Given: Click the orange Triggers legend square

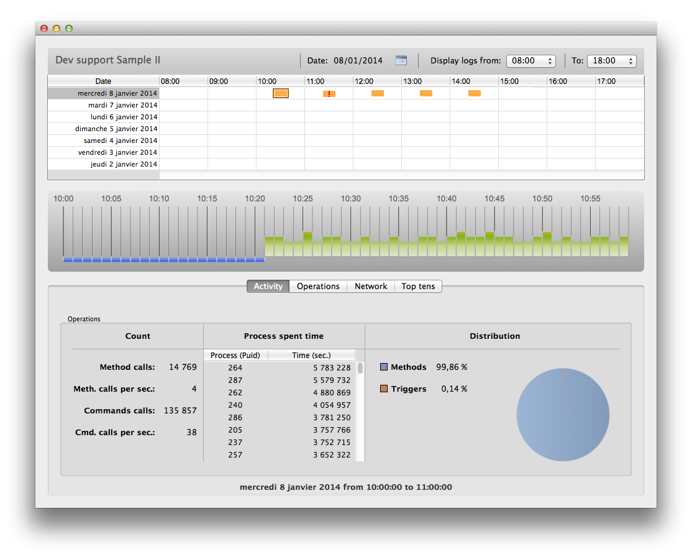Looking at the screenshot, I should click(384, 389).
